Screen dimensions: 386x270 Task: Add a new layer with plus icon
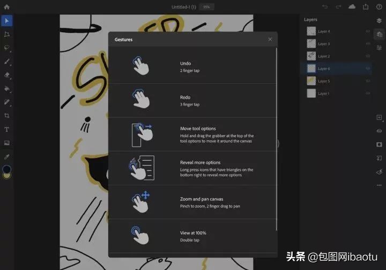click(380, 117)
